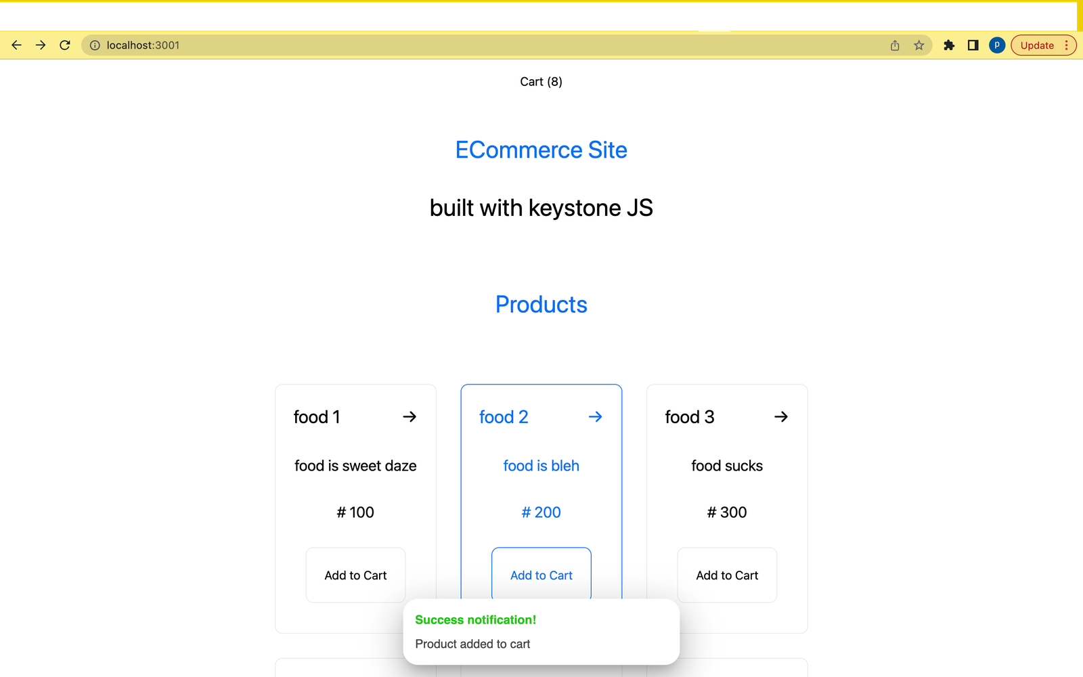This screenshot has width=1083, height=677.
Task: Bookmark this page with the star icon
Action: [919, 45]
